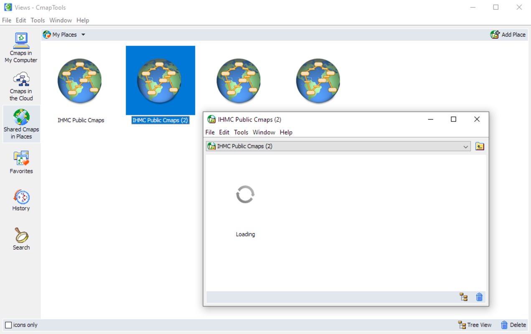531x334 pixels.
Task: Open File menu in Views window
Action: 7,20
